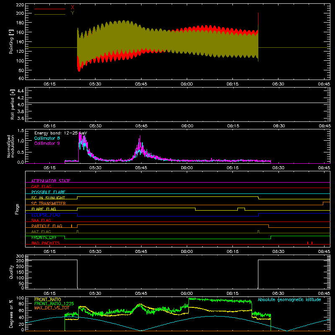Image resolution: width=335 pixels, height=335 pixels.
Task: Click the 'Degrees or %' axis title
Action: pyautogui.click(x=11, y=314)
